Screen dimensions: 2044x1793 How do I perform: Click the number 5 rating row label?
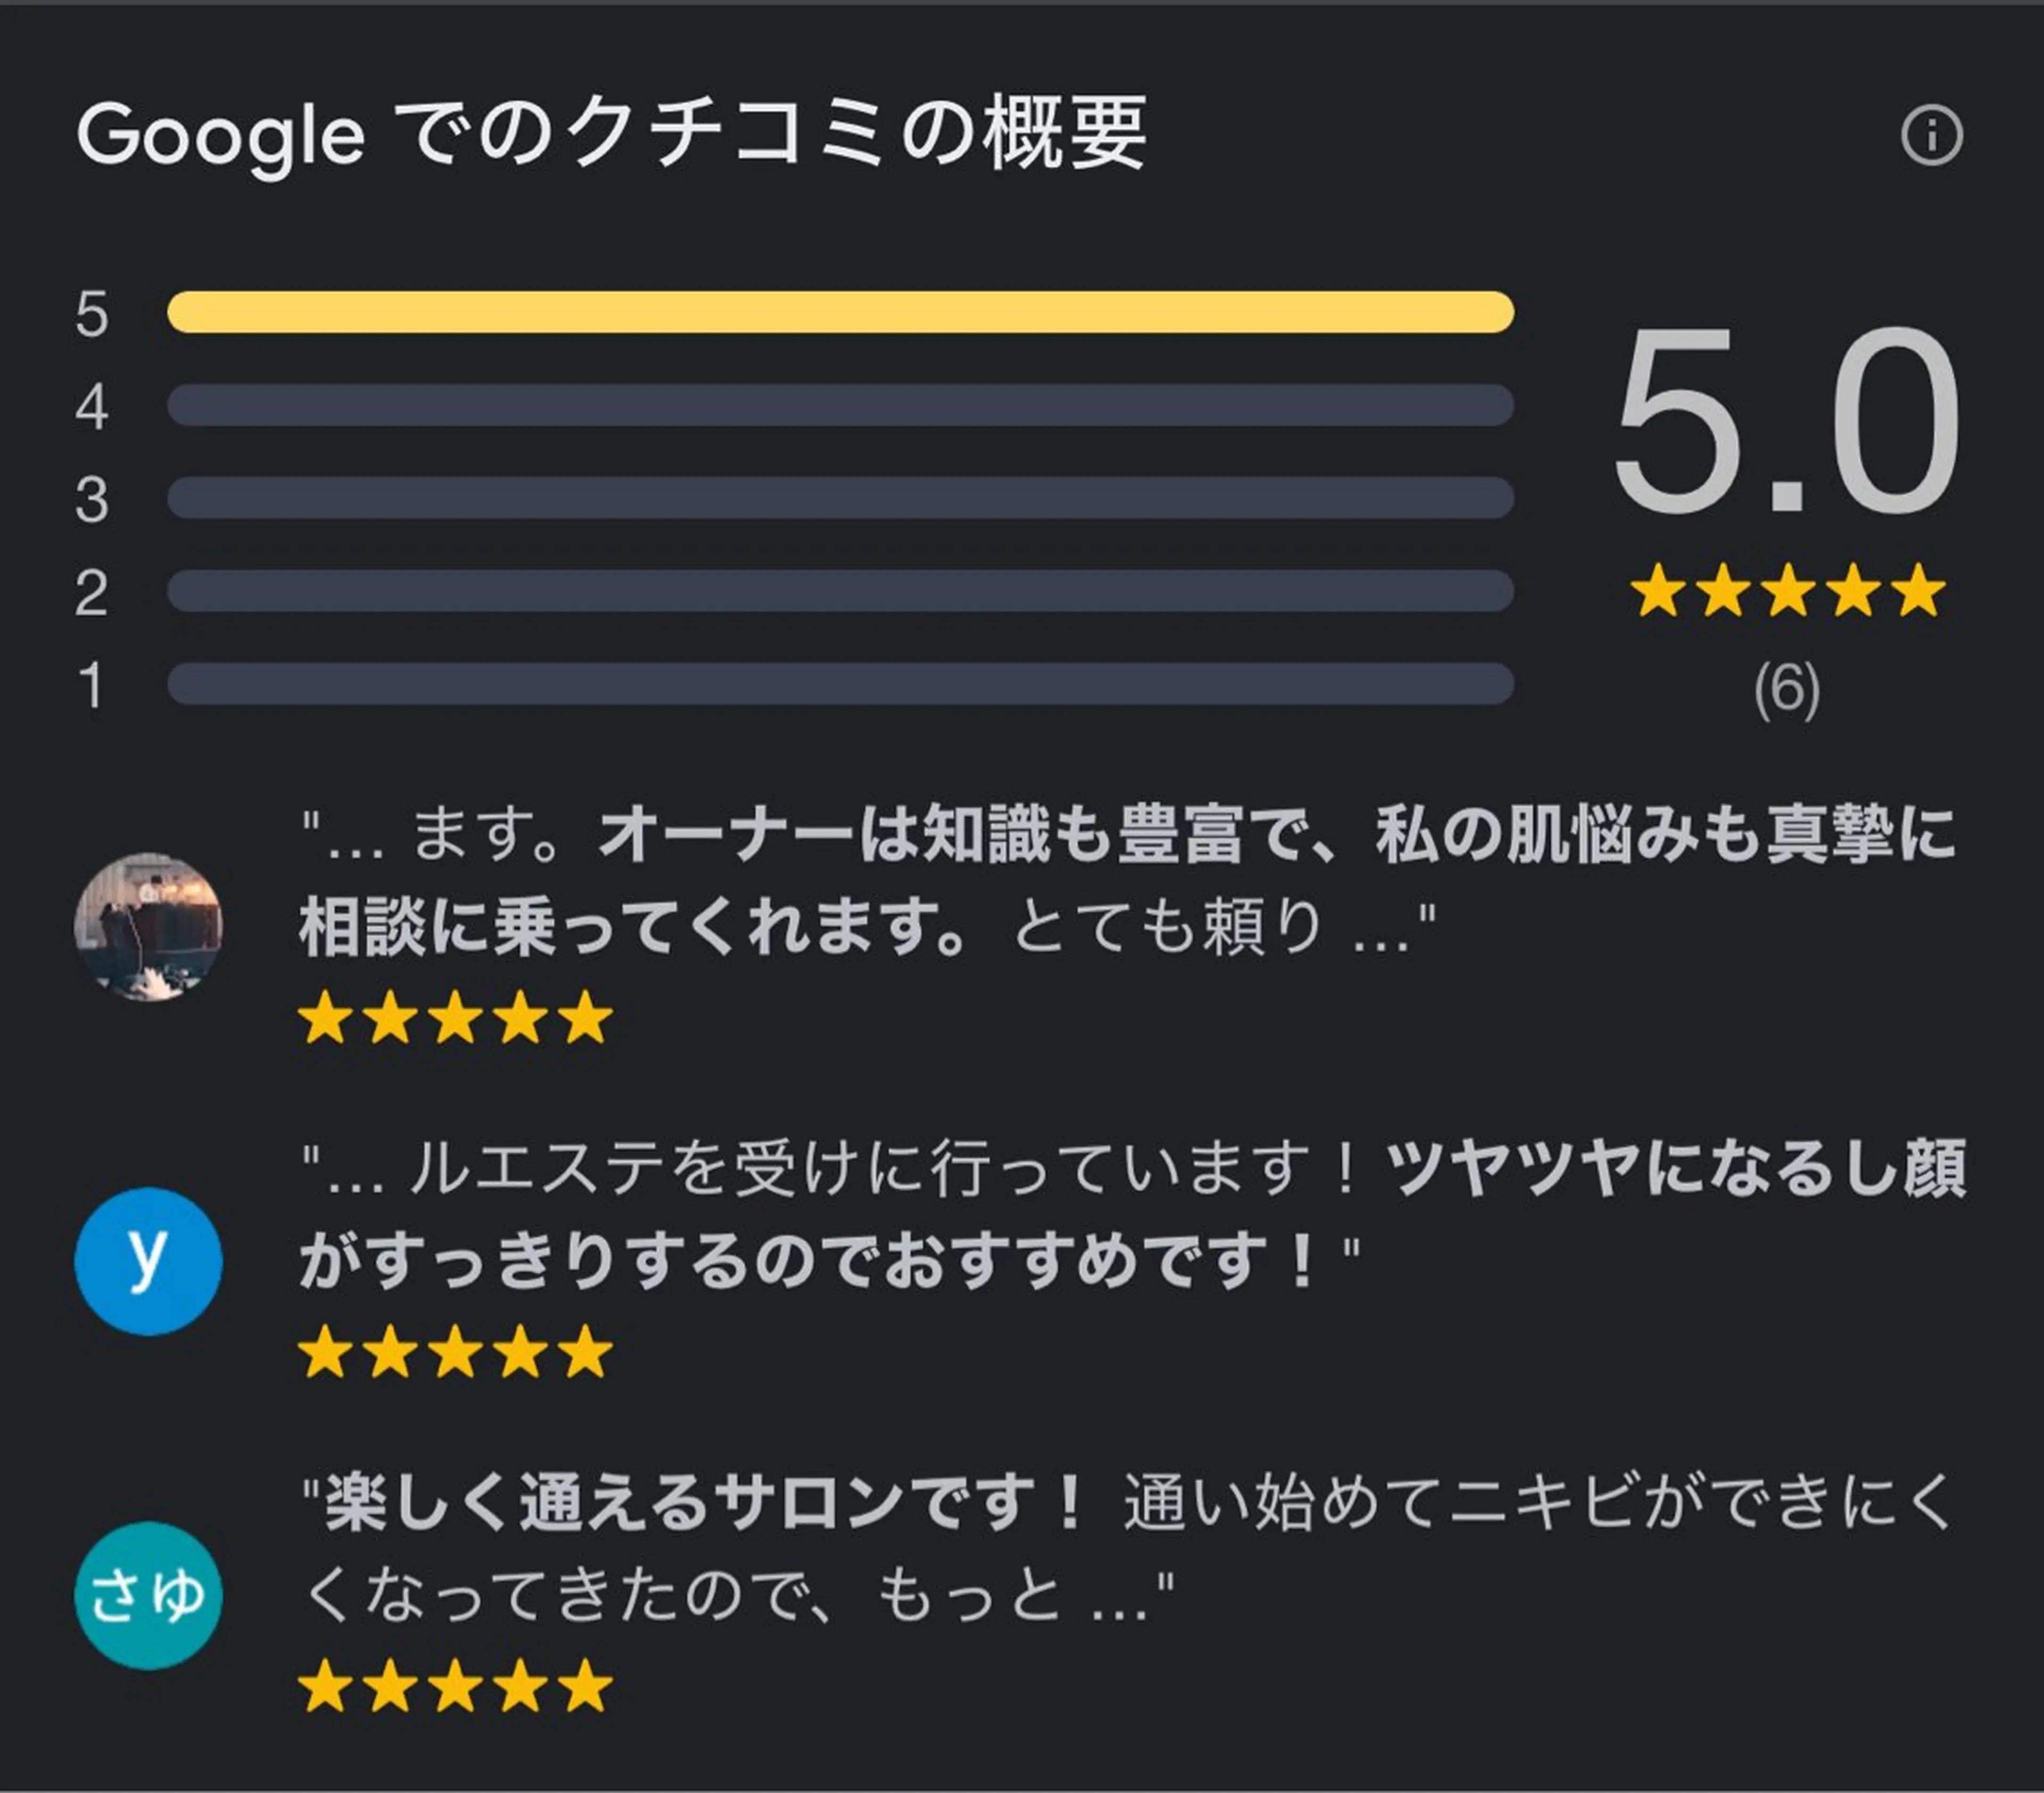coord(91,314)
